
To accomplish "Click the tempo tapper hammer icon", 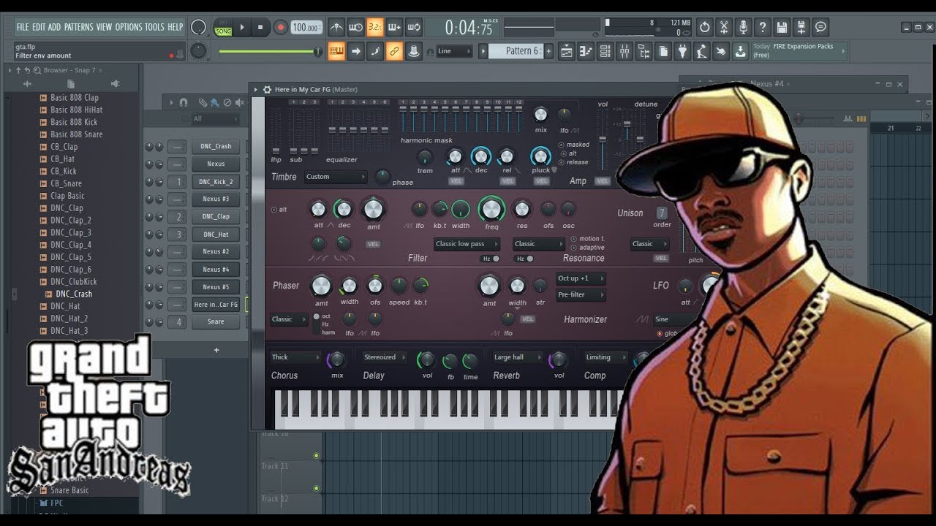I will (x=701, y=51).
